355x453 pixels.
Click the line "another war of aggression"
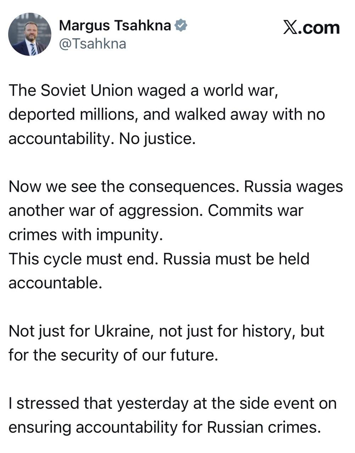coord(156,211)
